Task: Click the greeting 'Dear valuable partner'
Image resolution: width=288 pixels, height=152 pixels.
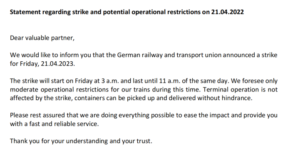Action: point(42,38)
